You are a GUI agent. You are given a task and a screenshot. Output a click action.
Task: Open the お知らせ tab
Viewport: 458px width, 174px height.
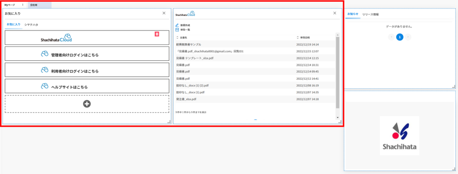pyautogui.click(x=352, y=14)
